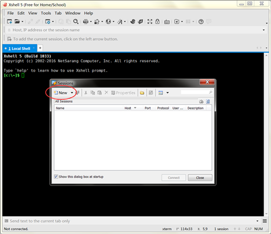Click the Lock screen padlock icon
The height and width of the screenshot is (234, 271).
157,22
